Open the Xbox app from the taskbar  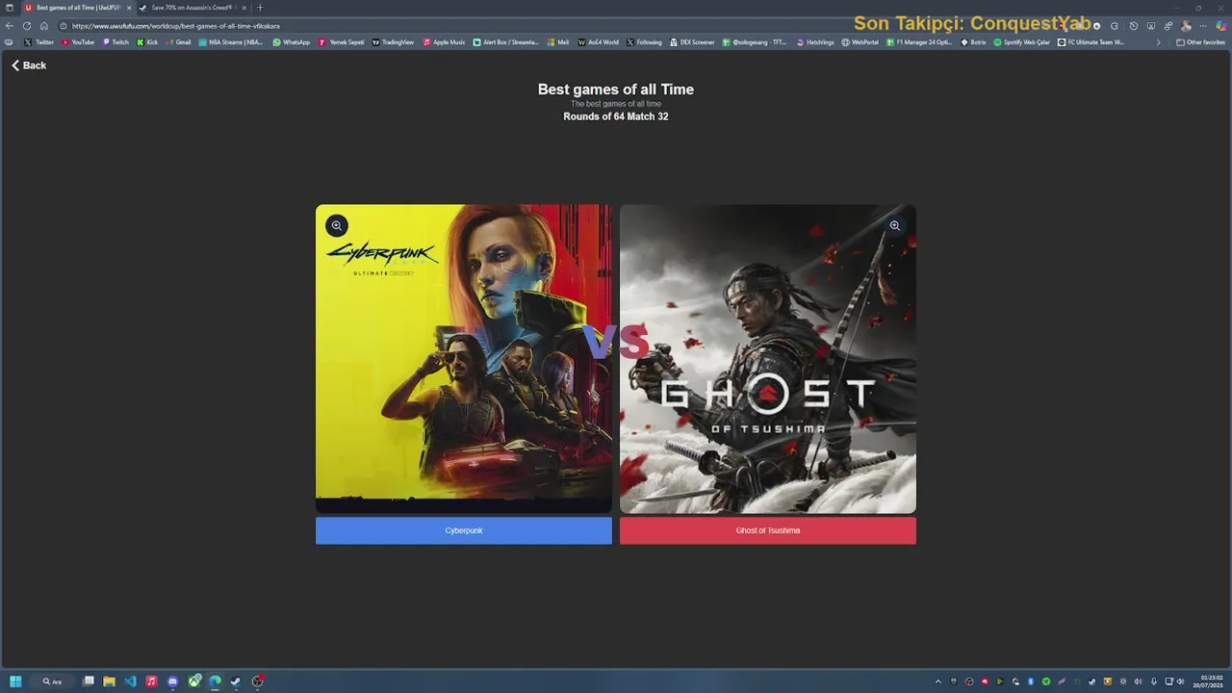click(x=194, y=681)
